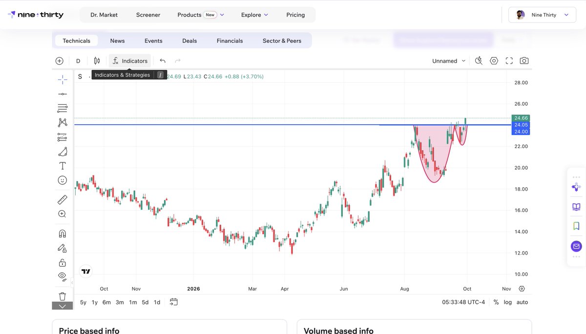
Task: Click the 24.66 current price label
Action: pos(520,118)
